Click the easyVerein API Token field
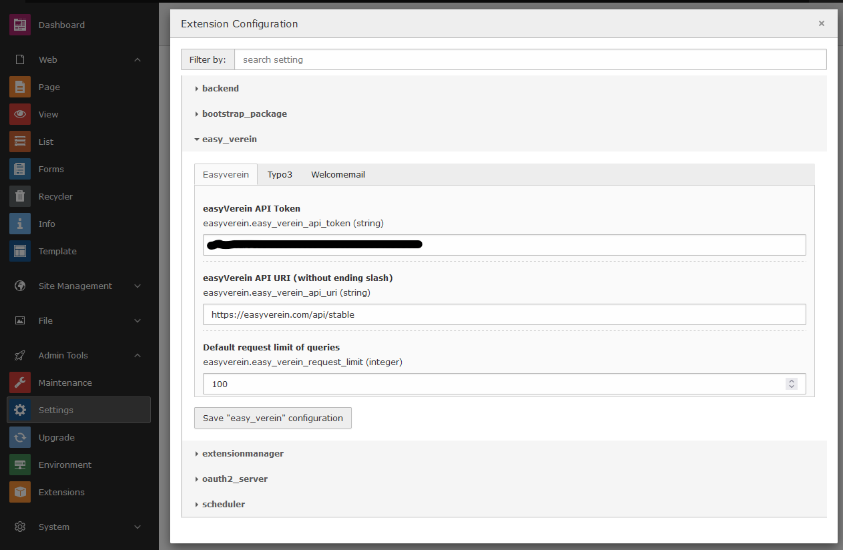The width and height of the screenshot is (843, 550). pyautogui.click(x=504, y=245)
